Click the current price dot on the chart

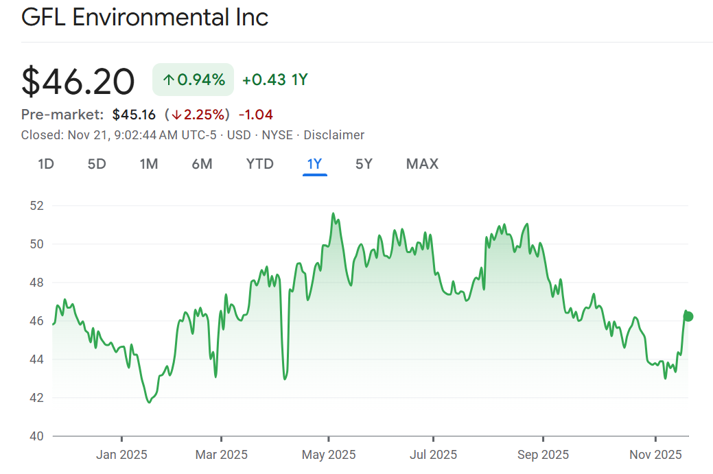pyautogui.click(x=688, y=316)
